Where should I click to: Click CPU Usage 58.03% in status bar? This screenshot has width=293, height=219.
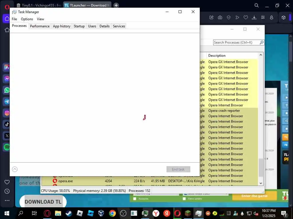(x=56, y=191)
